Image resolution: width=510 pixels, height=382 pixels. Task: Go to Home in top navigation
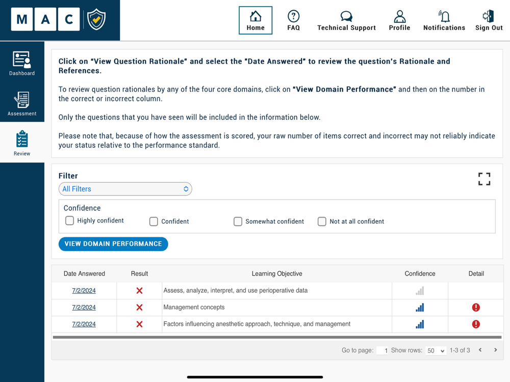pyautogui.click(x=256, y=20)
